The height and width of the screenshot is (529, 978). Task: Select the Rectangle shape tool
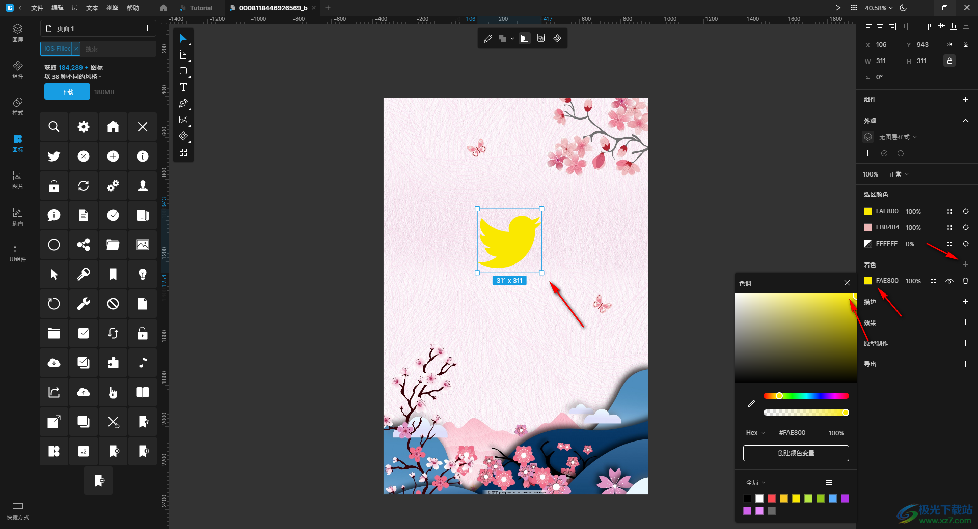pos(183,71)
